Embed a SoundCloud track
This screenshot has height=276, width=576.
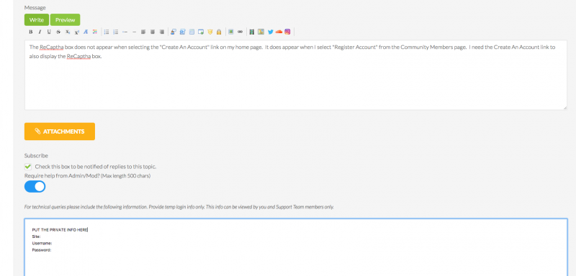click(279, 32)
